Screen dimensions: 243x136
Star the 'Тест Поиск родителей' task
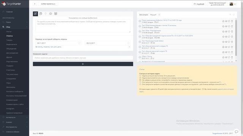223,42
